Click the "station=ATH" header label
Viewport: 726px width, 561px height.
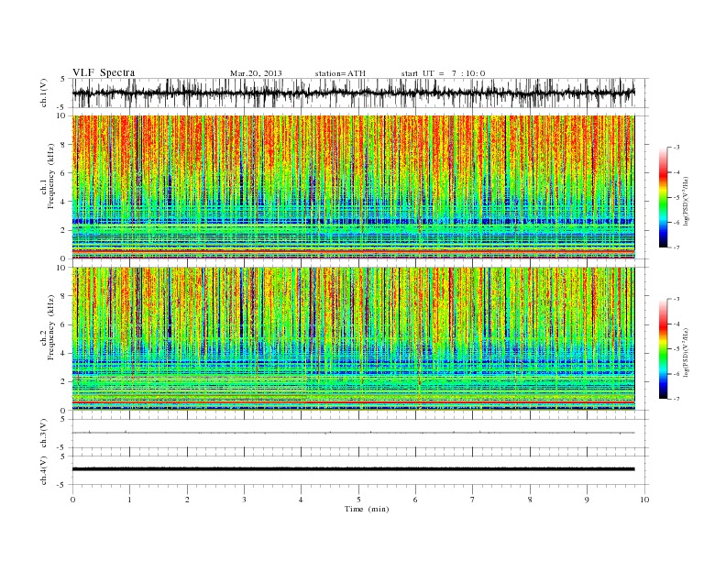point(340,73)
